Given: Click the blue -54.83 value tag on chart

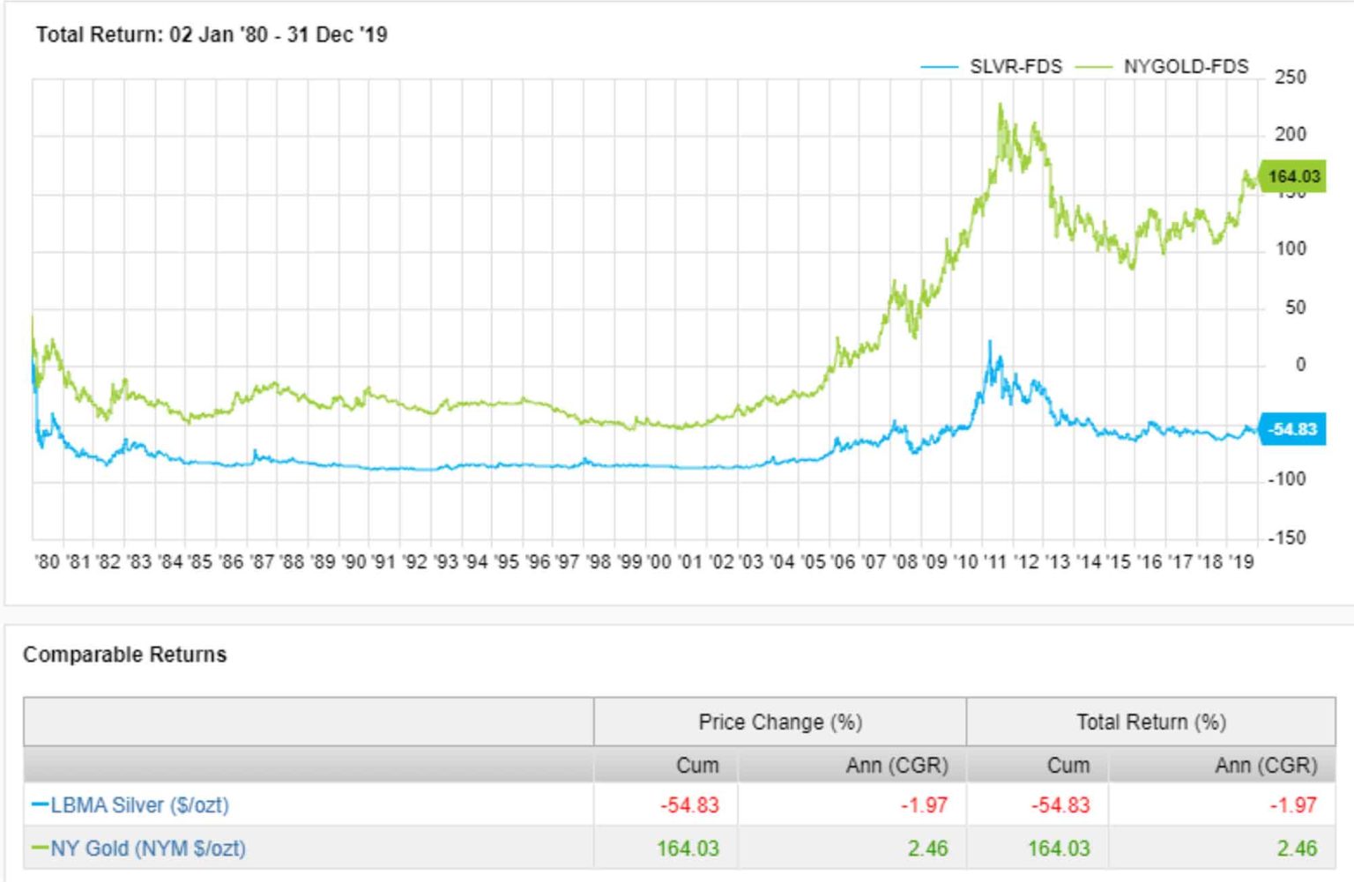Looking at the screenshot, I should click(x=1292, y=428).
